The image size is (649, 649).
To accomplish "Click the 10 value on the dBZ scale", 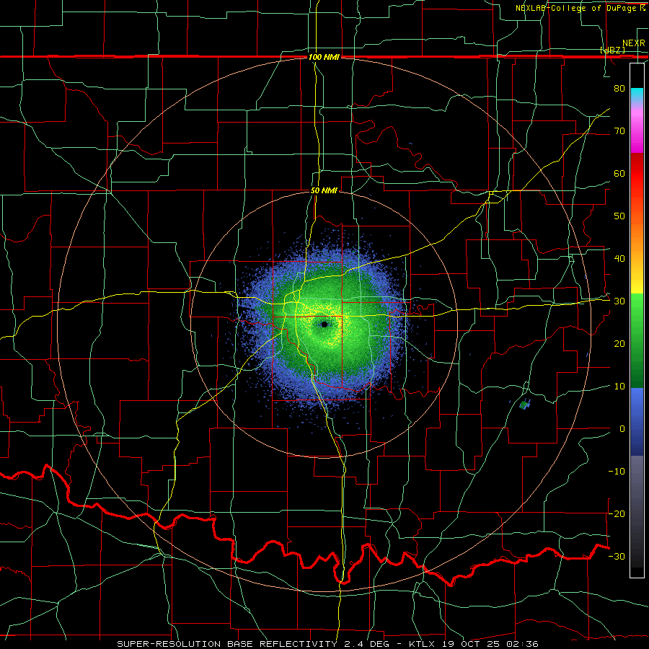I will tap(619, 387).
